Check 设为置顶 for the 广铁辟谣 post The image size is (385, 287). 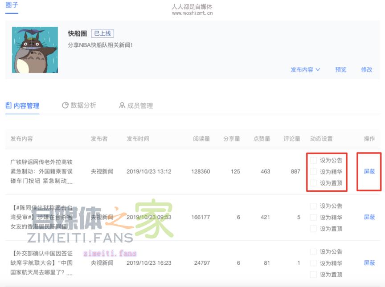314,183
